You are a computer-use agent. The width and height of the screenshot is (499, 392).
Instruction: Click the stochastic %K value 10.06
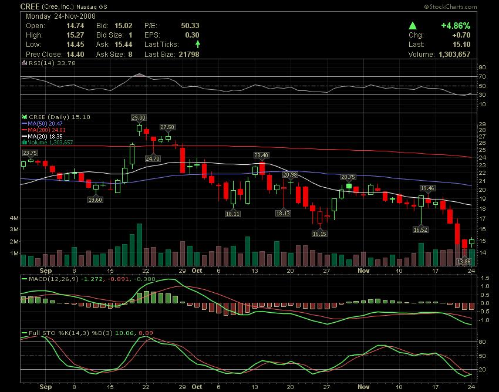click(x=124, y=333)
